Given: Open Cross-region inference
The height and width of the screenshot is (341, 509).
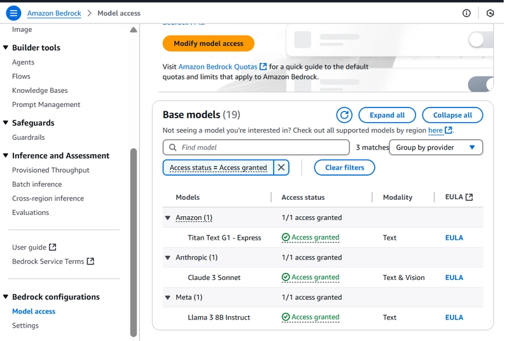Looking at the screenshot, I should tap(48, 198).
